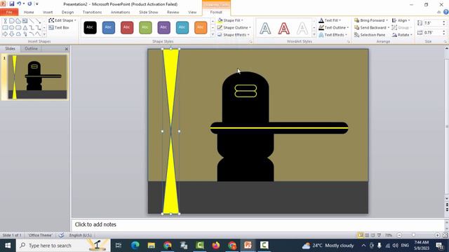This screenshot has width=449, height=252.
Task: Open the Selection Pane
Action: pos(370,34)
